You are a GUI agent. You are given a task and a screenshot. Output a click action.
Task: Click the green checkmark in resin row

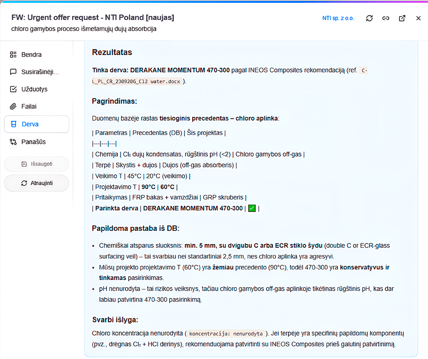[252, 208]
